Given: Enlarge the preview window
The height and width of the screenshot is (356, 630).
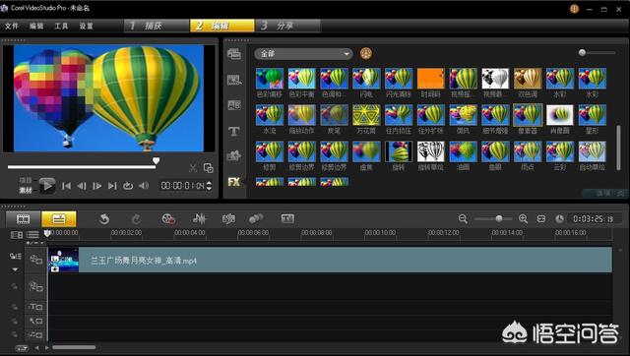Looking at the screenshot, I should (x=208, y=168).
